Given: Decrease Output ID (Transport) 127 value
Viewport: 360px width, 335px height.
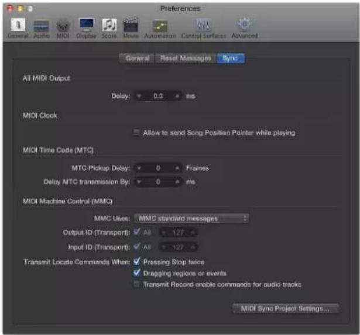Looking at the screenshot, I should coord(163,233).
